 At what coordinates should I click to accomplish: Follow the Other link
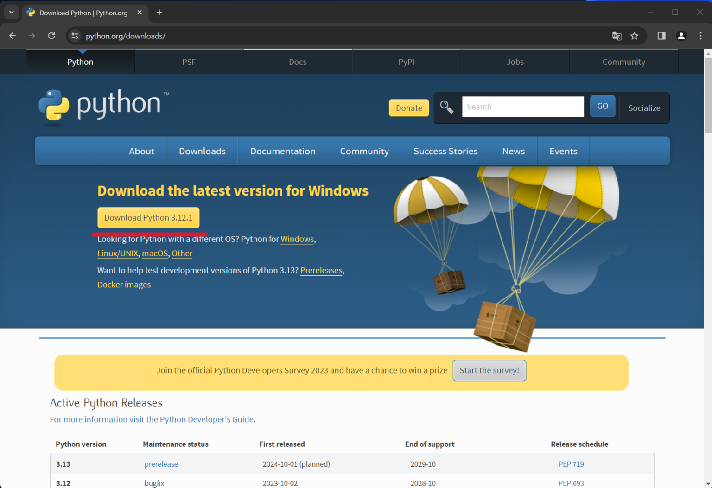(x=182, y=254)
